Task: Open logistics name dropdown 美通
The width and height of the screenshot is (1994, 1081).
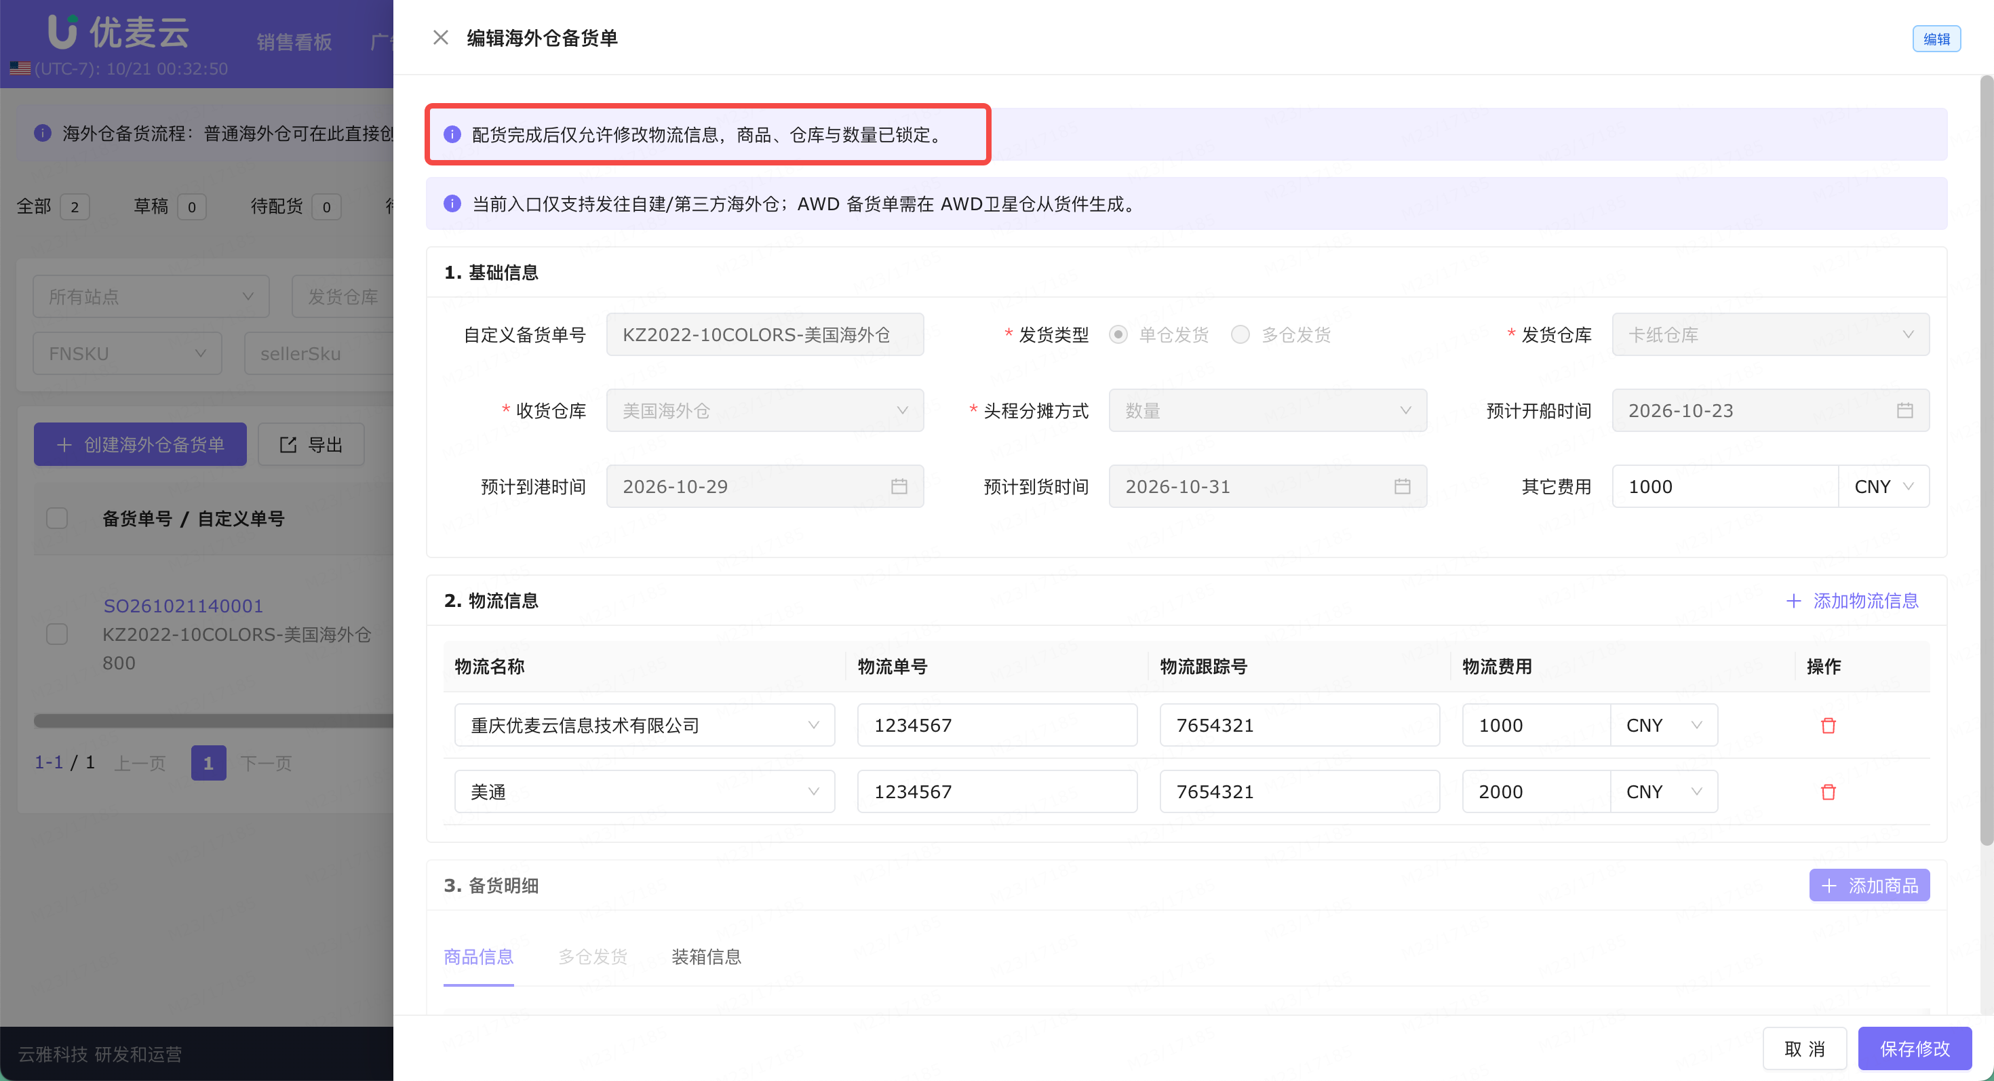Action: click(x=644, y=791)
